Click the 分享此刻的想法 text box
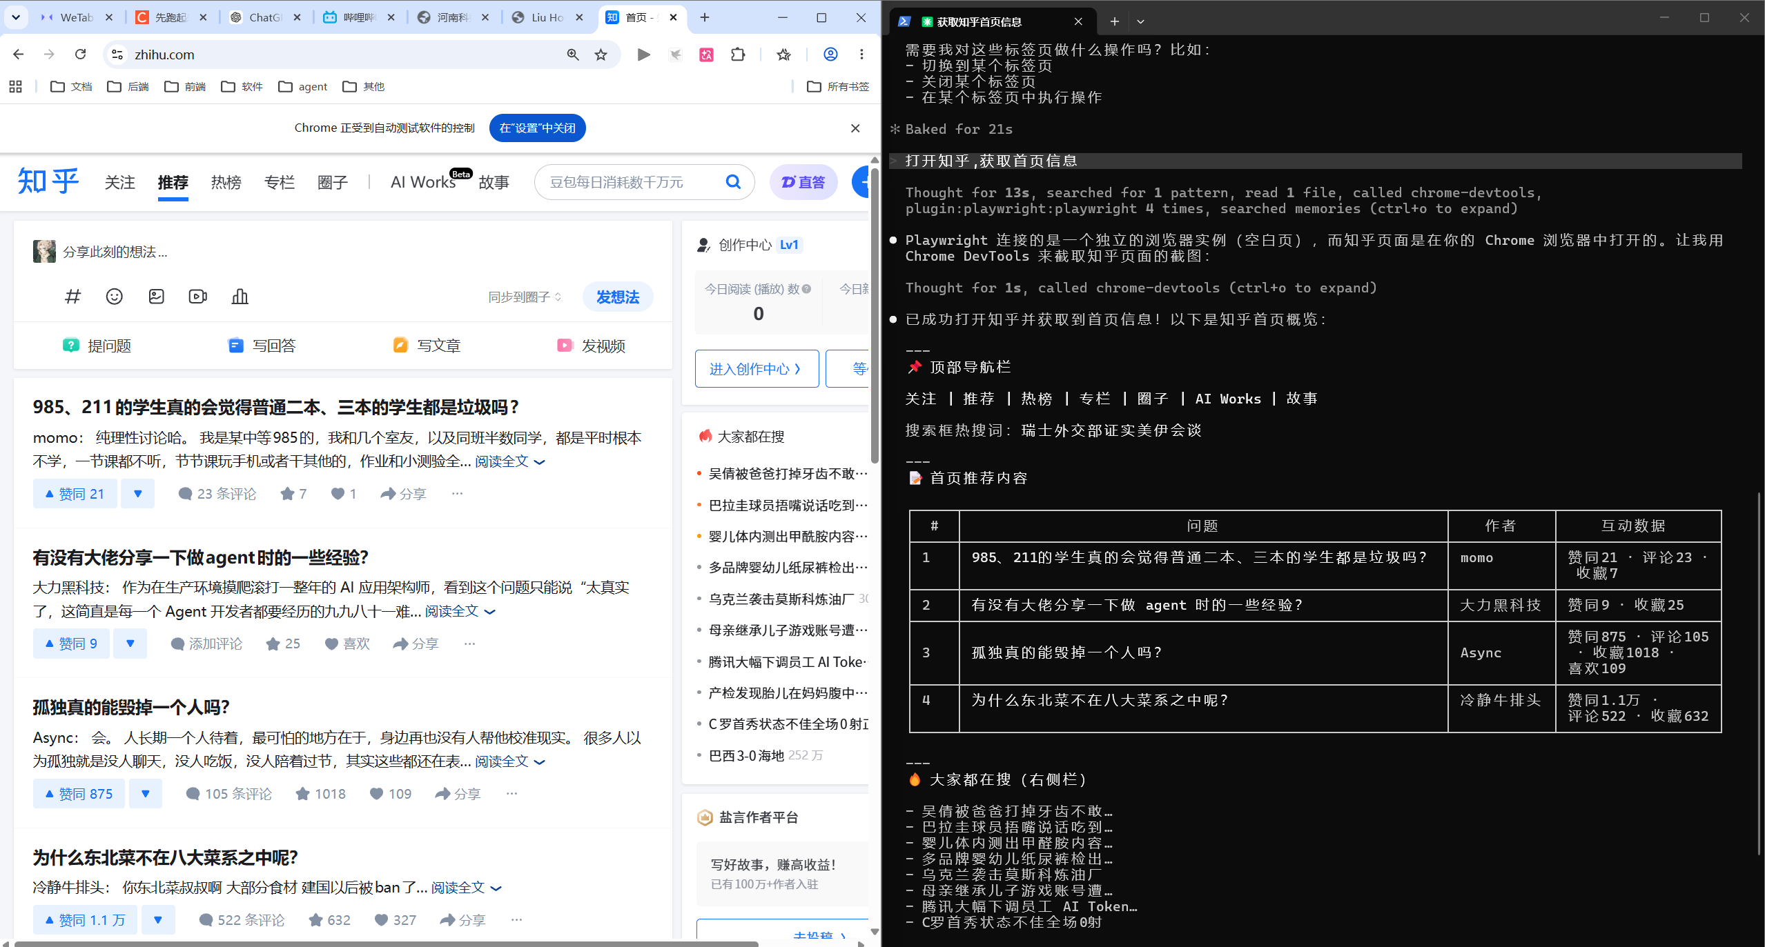 pos(115,252)
